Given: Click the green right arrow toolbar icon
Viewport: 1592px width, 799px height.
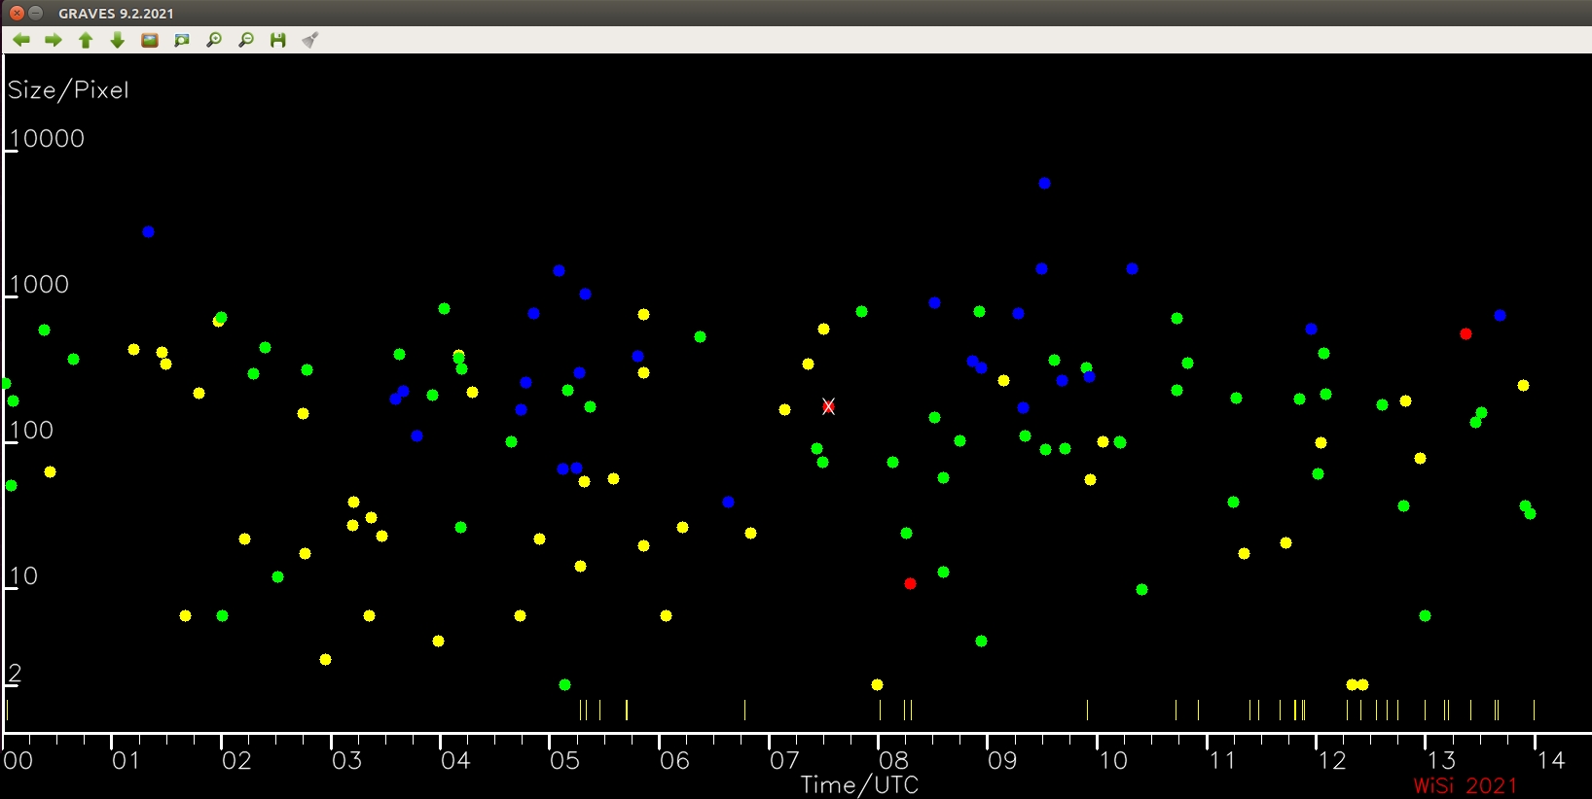Looking at the screenshot, I should tap(54, 40).
